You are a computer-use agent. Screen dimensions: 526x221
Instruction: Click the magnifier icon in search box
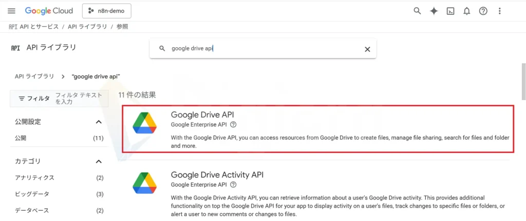[162, 49]
